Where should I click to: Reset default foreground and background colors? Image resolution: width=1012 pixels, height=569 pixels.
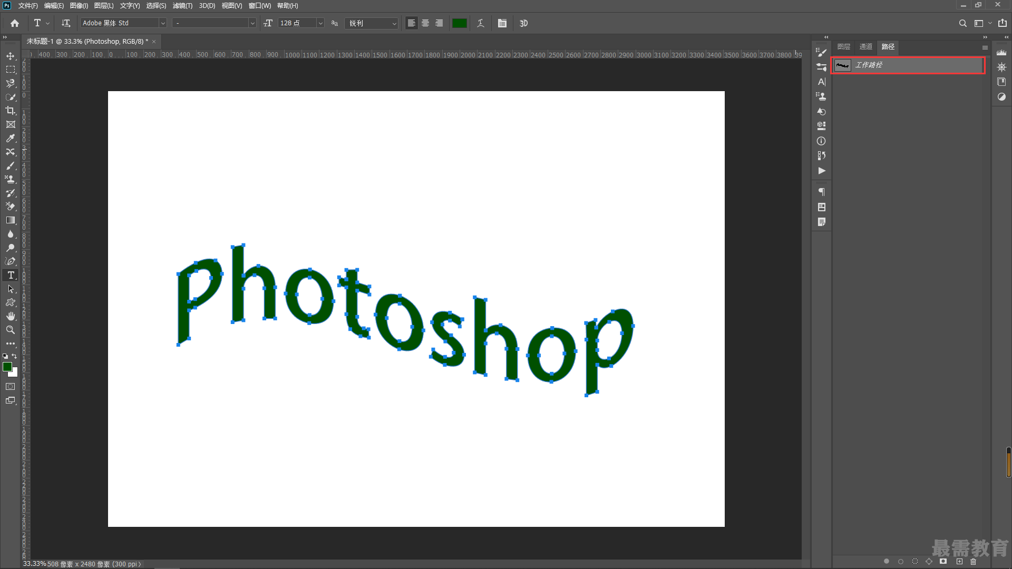5,356
